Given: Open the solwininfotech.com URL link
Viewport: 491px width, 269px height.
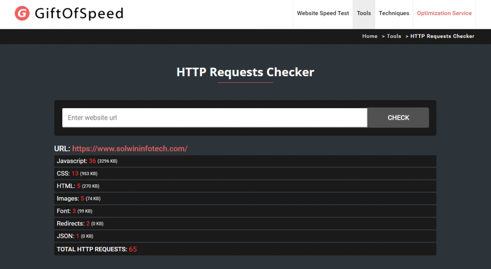Looking at the screenshot, I should click(x=129, y=149).
